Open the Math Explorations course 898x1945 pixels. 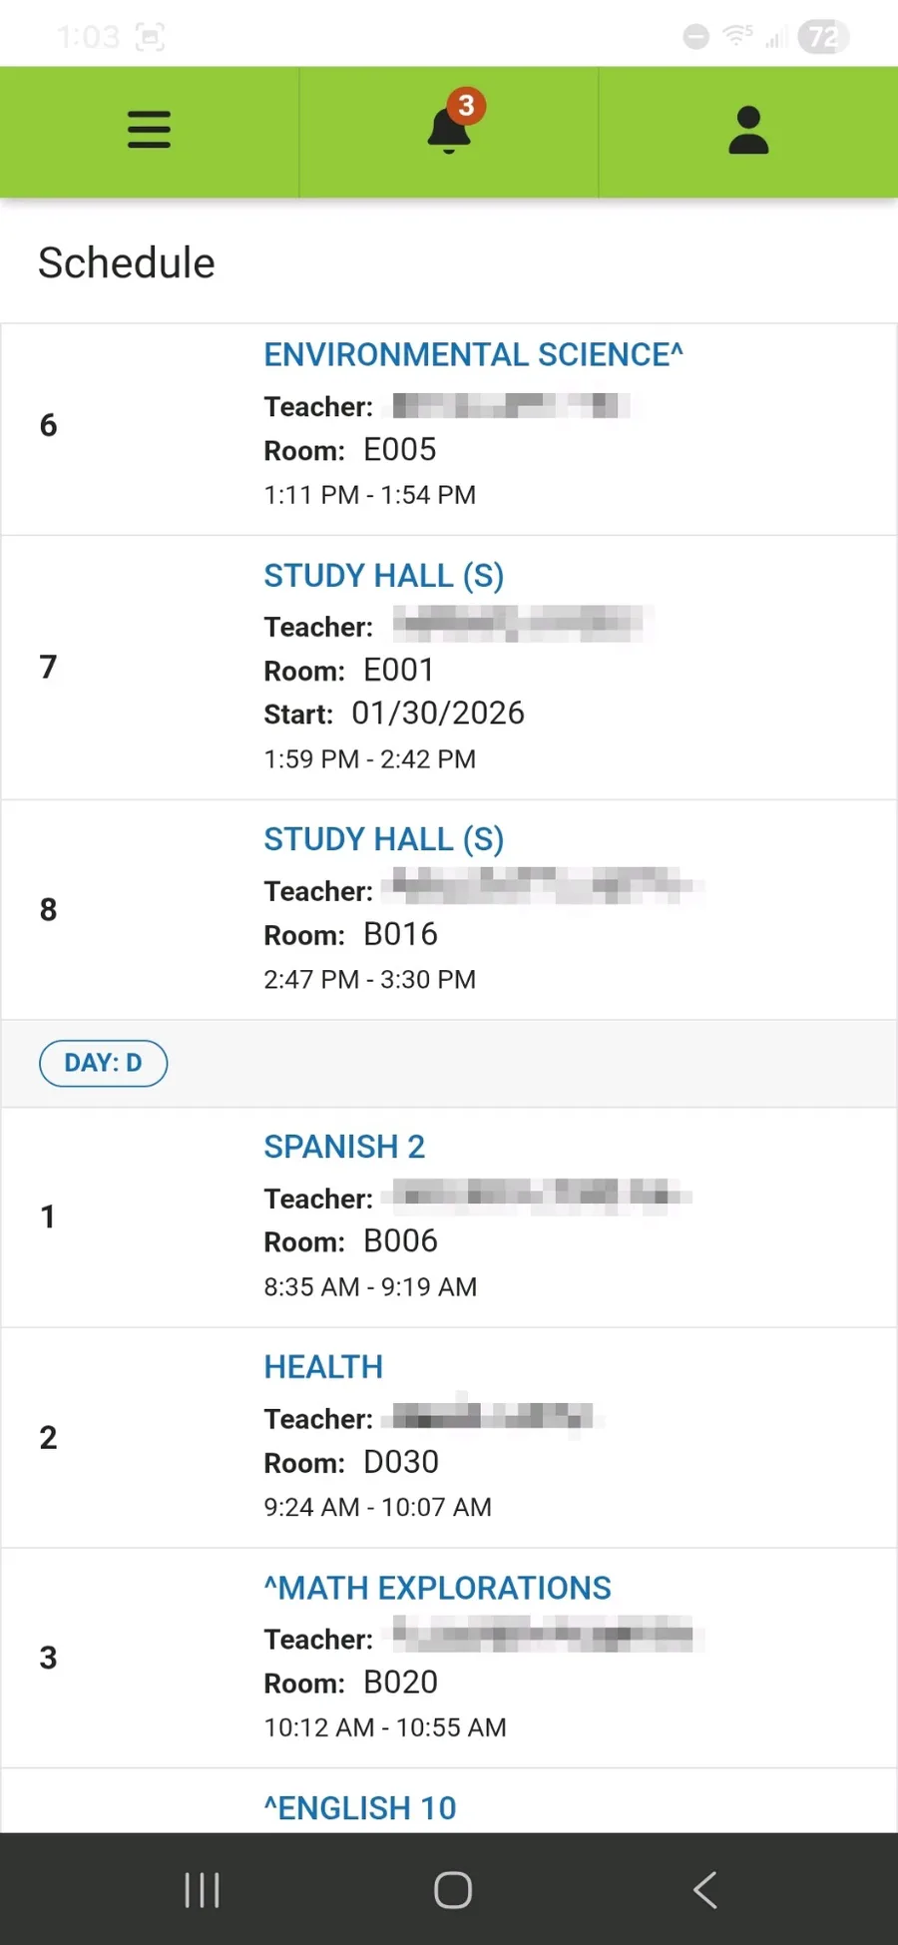[437, 1588]
